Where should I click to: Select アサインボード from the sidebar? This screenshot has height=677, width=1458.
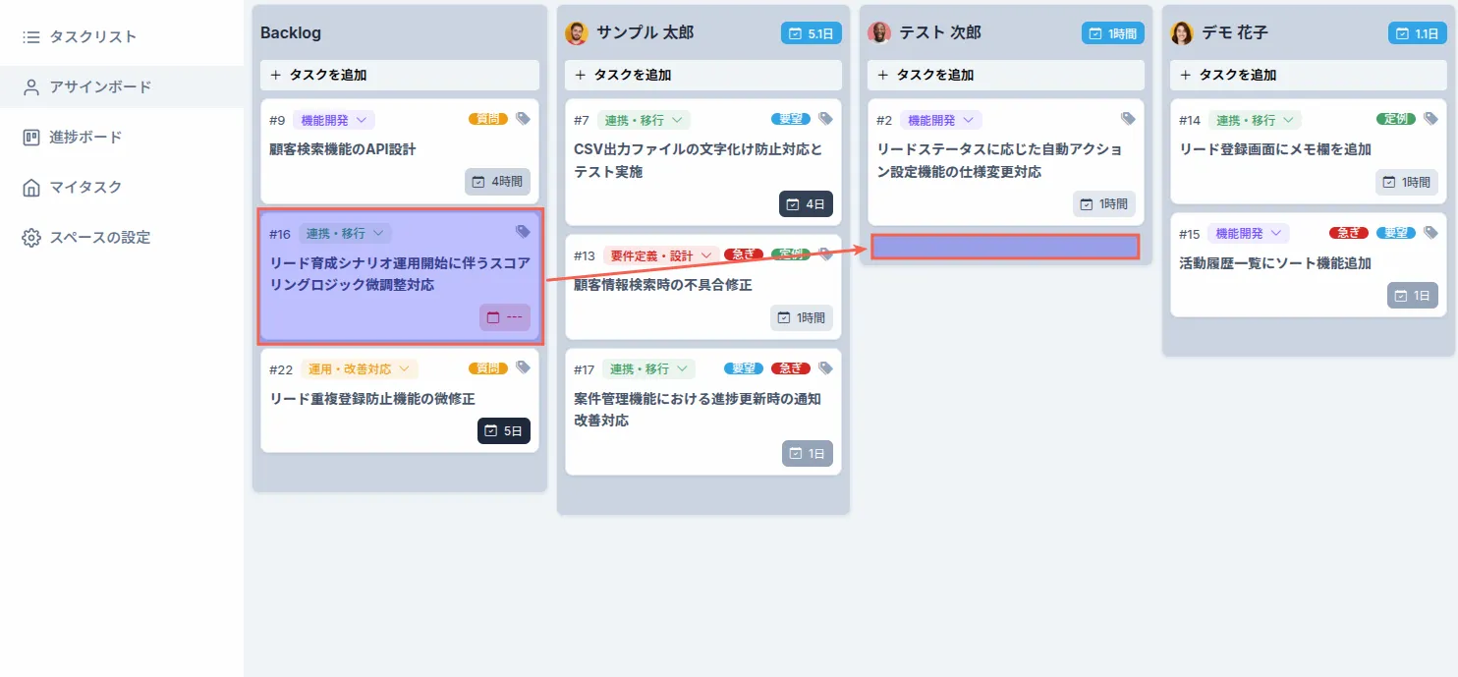(100, 86)
